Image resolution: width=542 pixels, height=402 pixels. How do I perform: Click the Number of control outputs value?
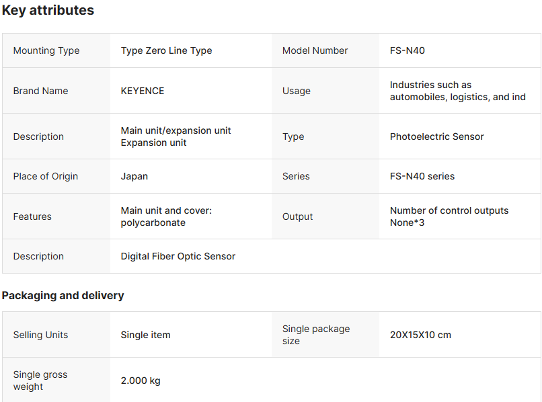(x=449, y=216)
